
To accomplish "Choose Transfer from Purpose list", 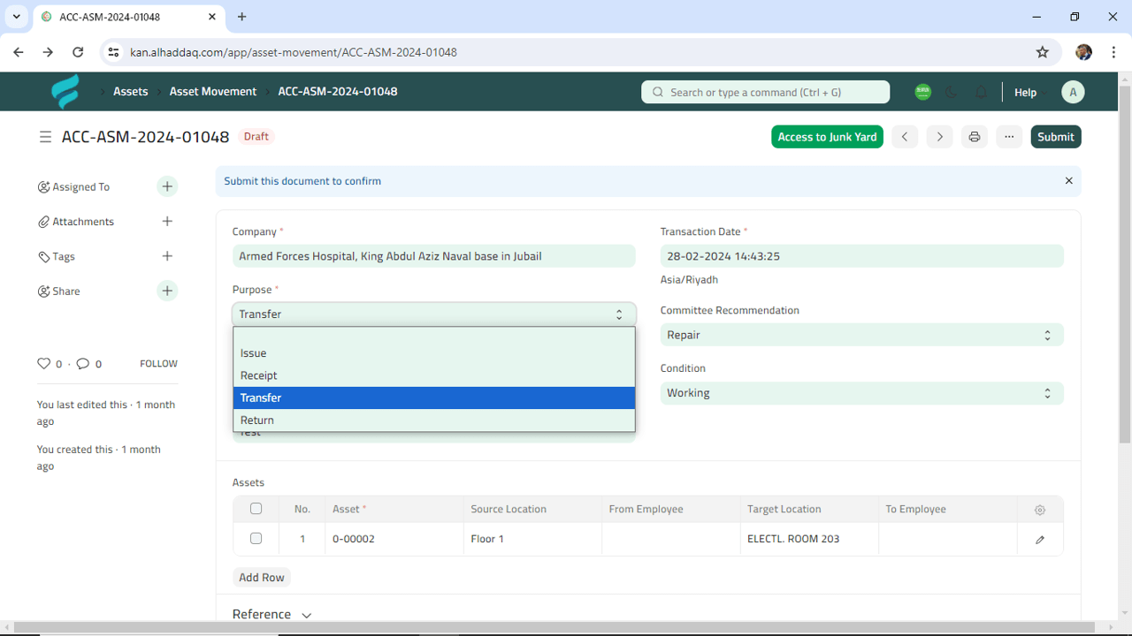I will click(x=433, y=397).
